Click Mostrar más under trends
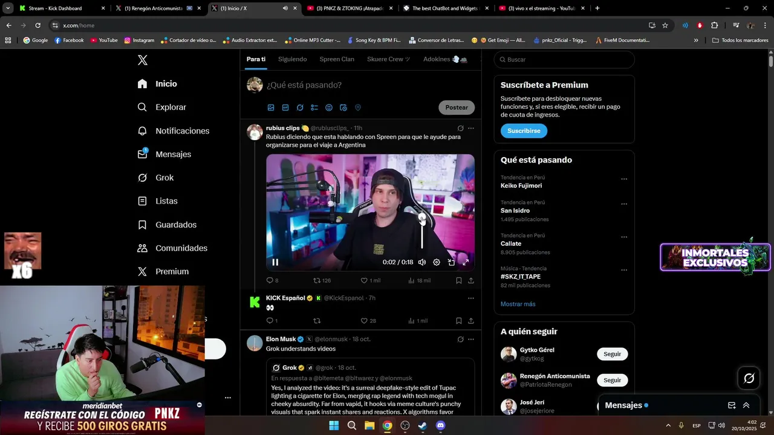This screenshot has height=435, width=774. pyautogui.click(x=518, y=304)
